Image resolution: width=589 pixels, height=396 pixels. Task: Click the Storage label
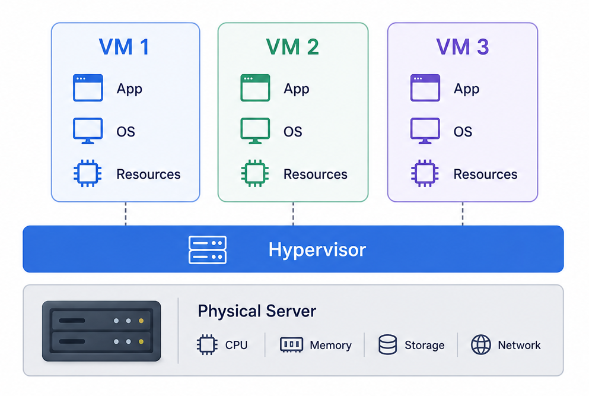(425, 345)
